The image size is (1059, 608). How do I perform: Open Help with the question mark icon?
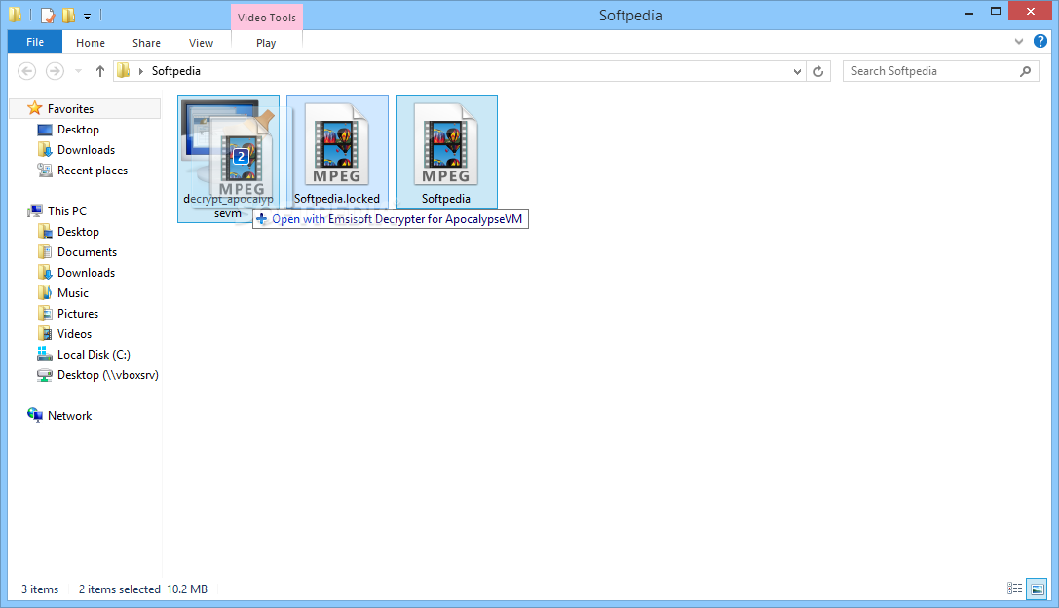tap(1040, 42)
